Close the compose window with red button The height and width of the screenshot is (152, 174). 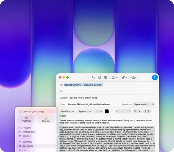[x=60, y=77]
